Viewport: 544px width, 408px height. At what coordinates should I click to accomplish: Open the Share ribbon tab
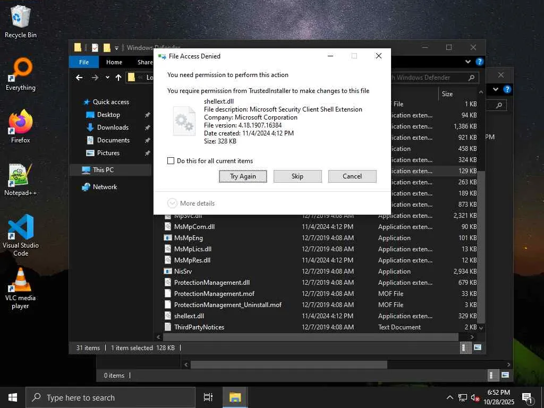pyautogui.click(x=144, y=62)
